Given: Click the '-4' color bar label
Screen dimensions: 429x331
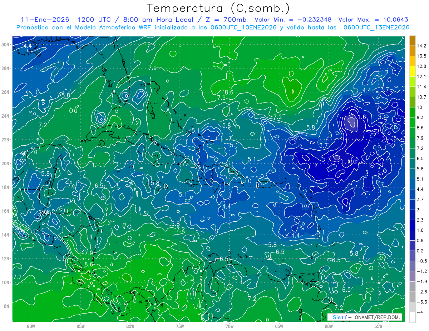Looking at the screenshot, I should point(420,312).
